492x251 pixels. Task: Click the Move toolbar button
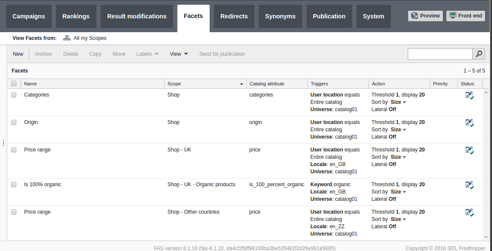pos(119,54)
